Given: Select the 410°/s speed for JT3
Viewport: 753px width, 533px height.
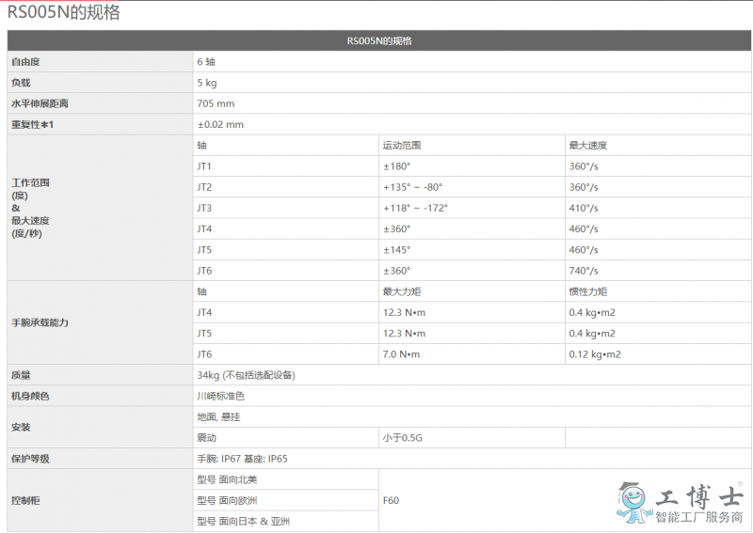Looking at the screenshot, I should click(x=584, y=208).
